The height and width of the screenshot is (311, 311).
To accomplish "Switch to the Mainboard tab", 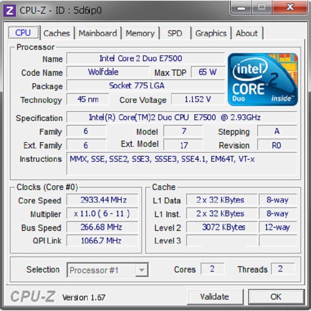I will click(x=97, y=33).
